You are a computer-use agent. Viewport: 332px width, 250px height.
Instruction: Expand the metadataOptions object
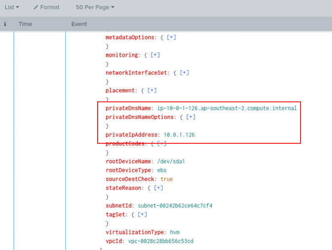[171, 37]
